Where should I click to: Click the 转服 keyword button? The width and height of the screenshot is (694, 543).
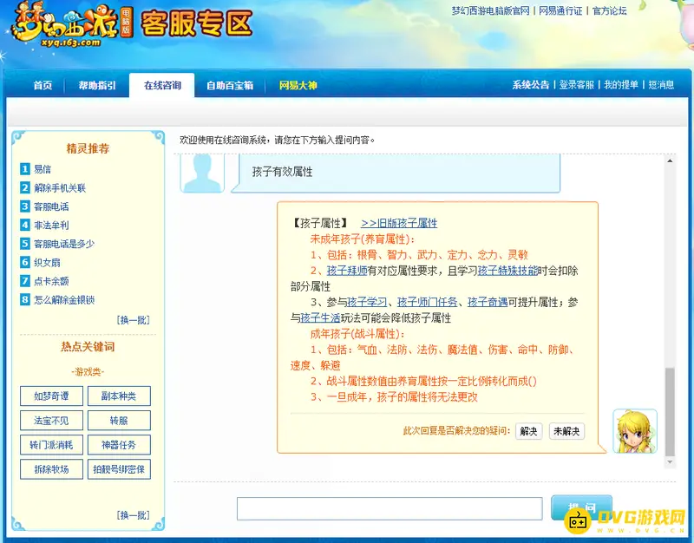click(x=119, y=421)
